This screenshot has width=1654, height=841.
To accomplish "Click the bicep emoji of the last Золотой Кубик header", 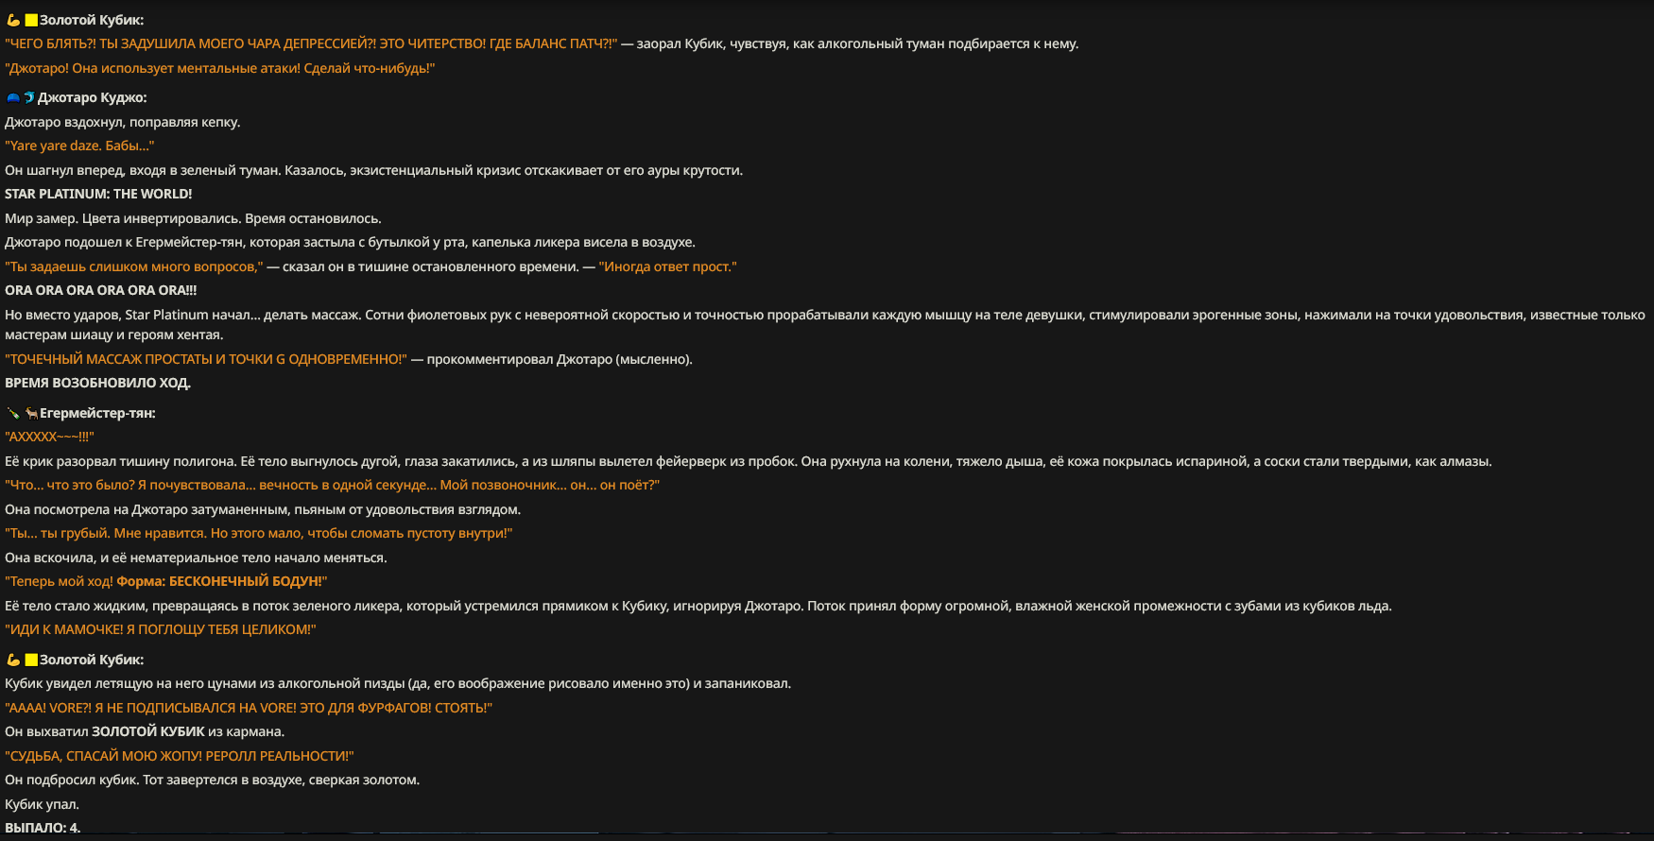I will [13, 660].
